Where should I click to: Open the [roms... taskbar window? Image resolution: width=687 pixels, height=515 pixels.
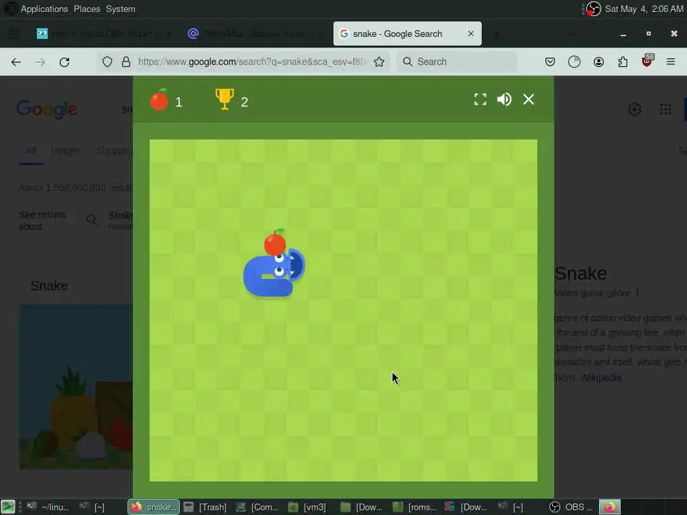click(415, 507)
